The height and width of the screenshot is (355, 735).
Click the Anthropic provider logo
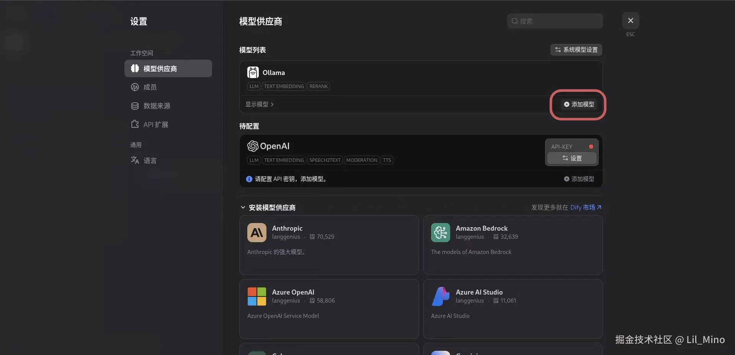[257, 233]
